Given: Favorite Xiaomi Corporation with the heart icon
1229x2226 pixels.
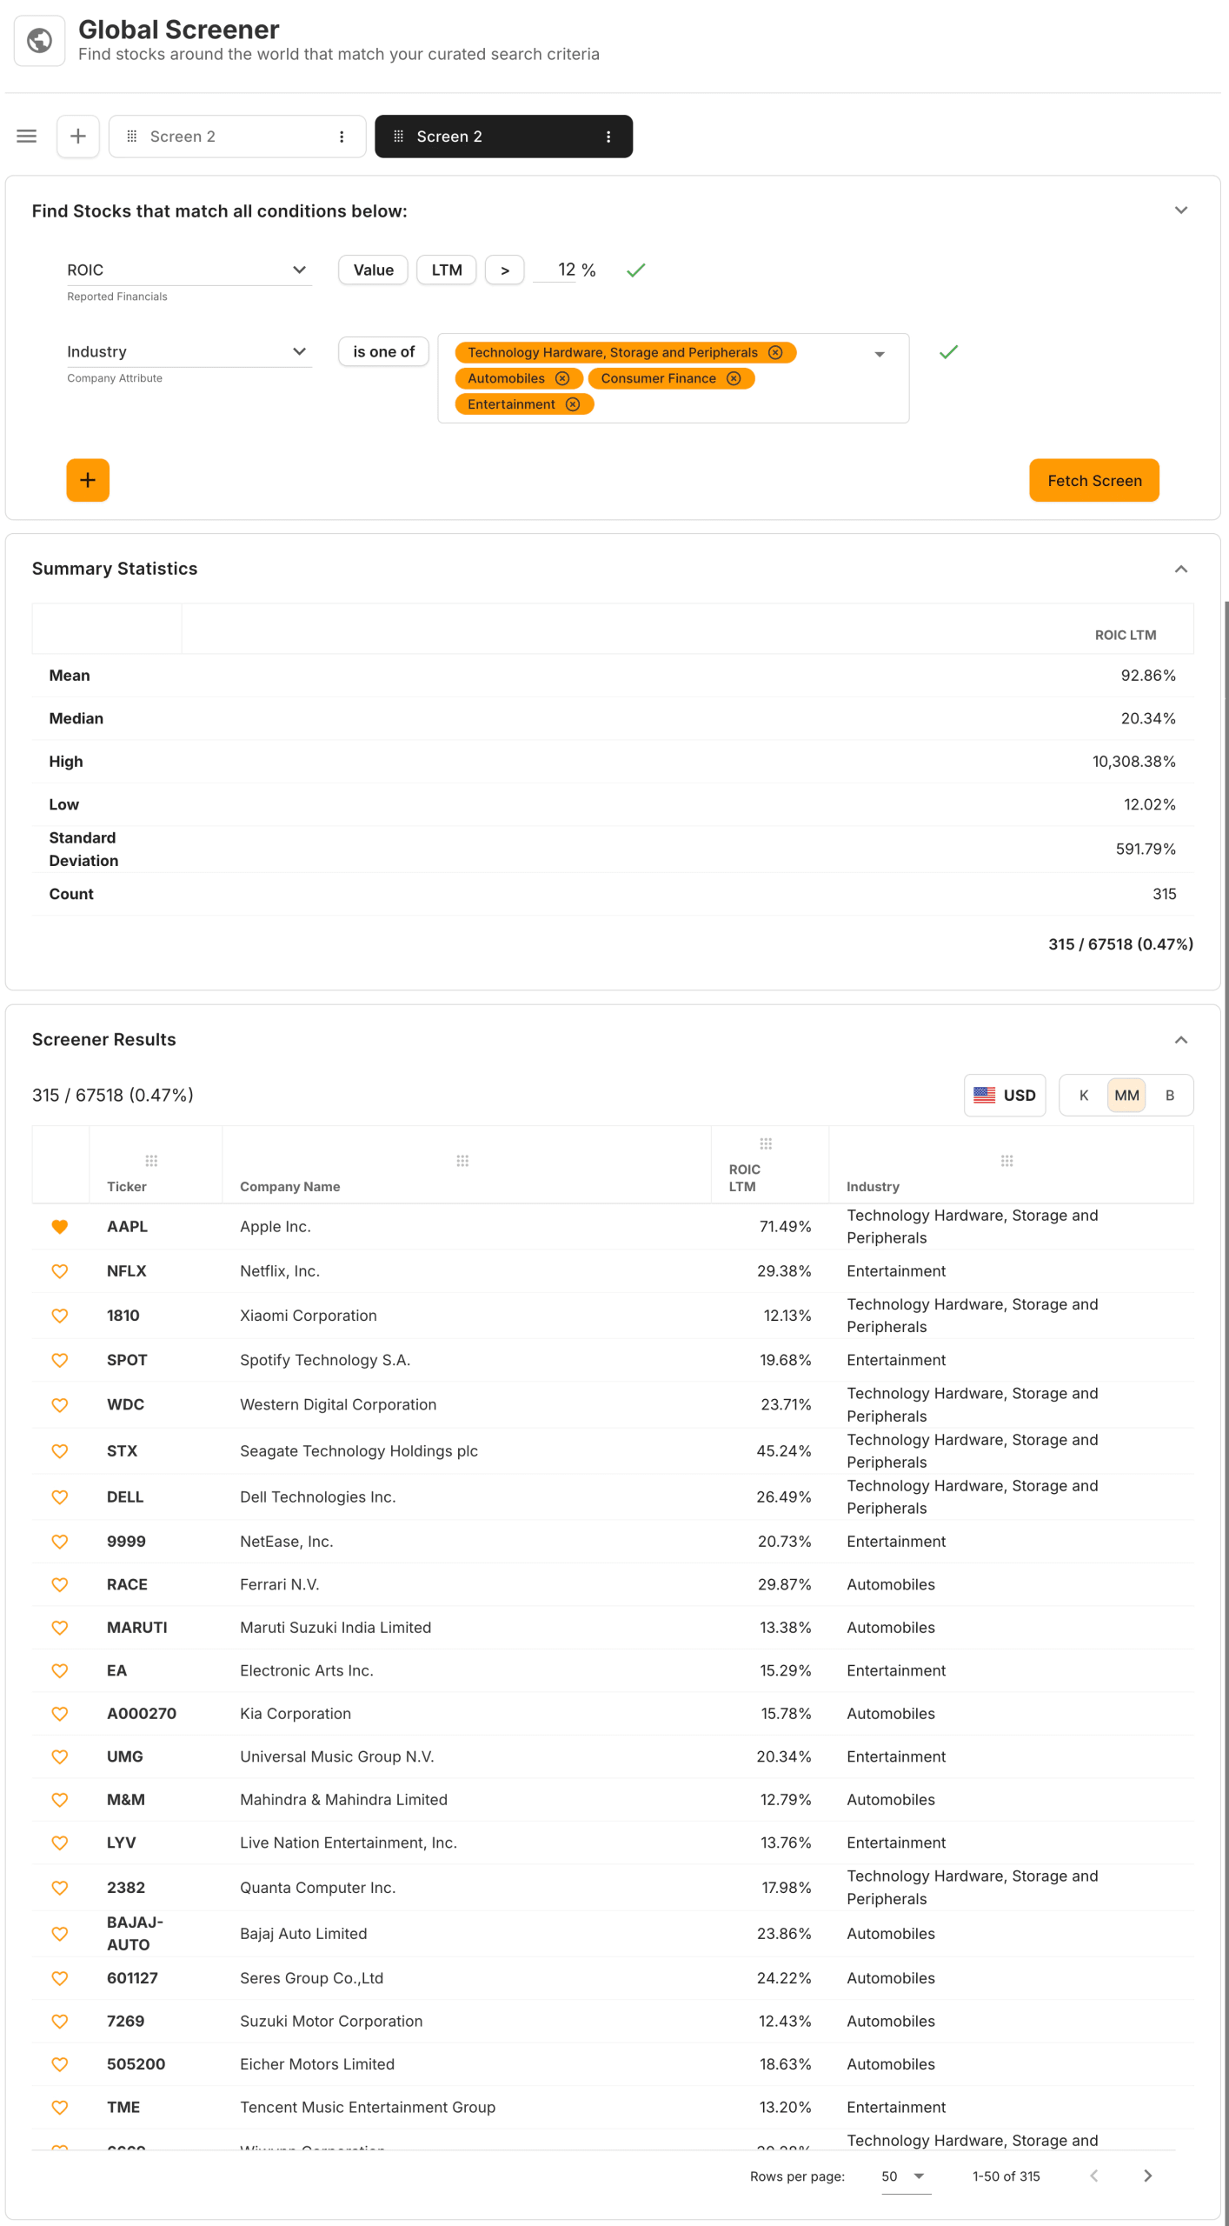Looking at the screenshot, I should (x=60, y=1316).
